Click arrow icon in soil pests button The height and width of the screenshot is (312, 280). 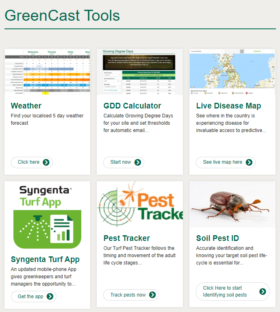(x=263, y=292)
